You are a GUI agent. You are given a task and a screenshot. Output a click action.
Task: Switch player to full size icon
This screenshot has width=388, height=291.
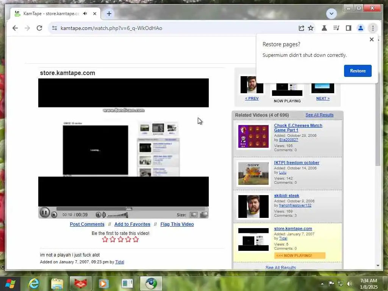[203, 214]
